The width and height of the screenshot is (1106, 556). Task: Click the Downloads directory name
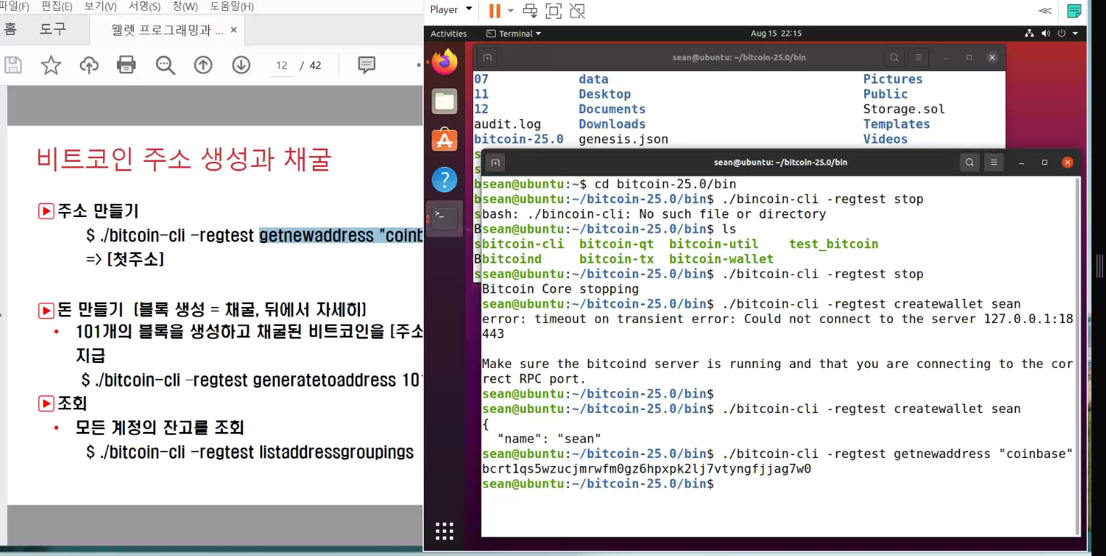tap(612, 124)
